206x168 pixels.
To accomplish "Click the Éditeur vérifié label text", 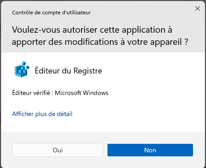I will tap(31, 93).
